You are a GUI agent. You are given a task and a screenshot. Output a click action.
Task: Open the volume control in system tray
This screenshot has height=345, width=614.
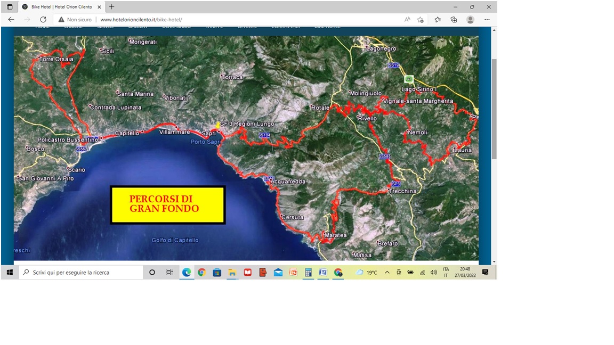[x=433, y=272]
